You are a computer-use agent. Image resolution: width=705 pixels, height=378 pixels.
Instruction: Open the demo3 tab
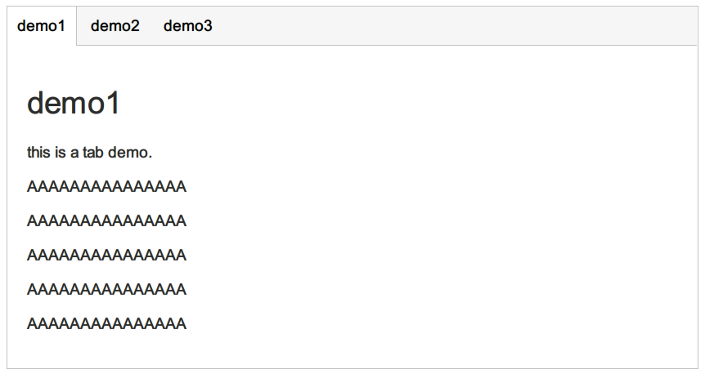tap(188, 26)
